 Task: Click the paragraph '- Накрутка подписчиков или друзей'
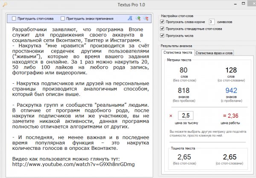81,89
